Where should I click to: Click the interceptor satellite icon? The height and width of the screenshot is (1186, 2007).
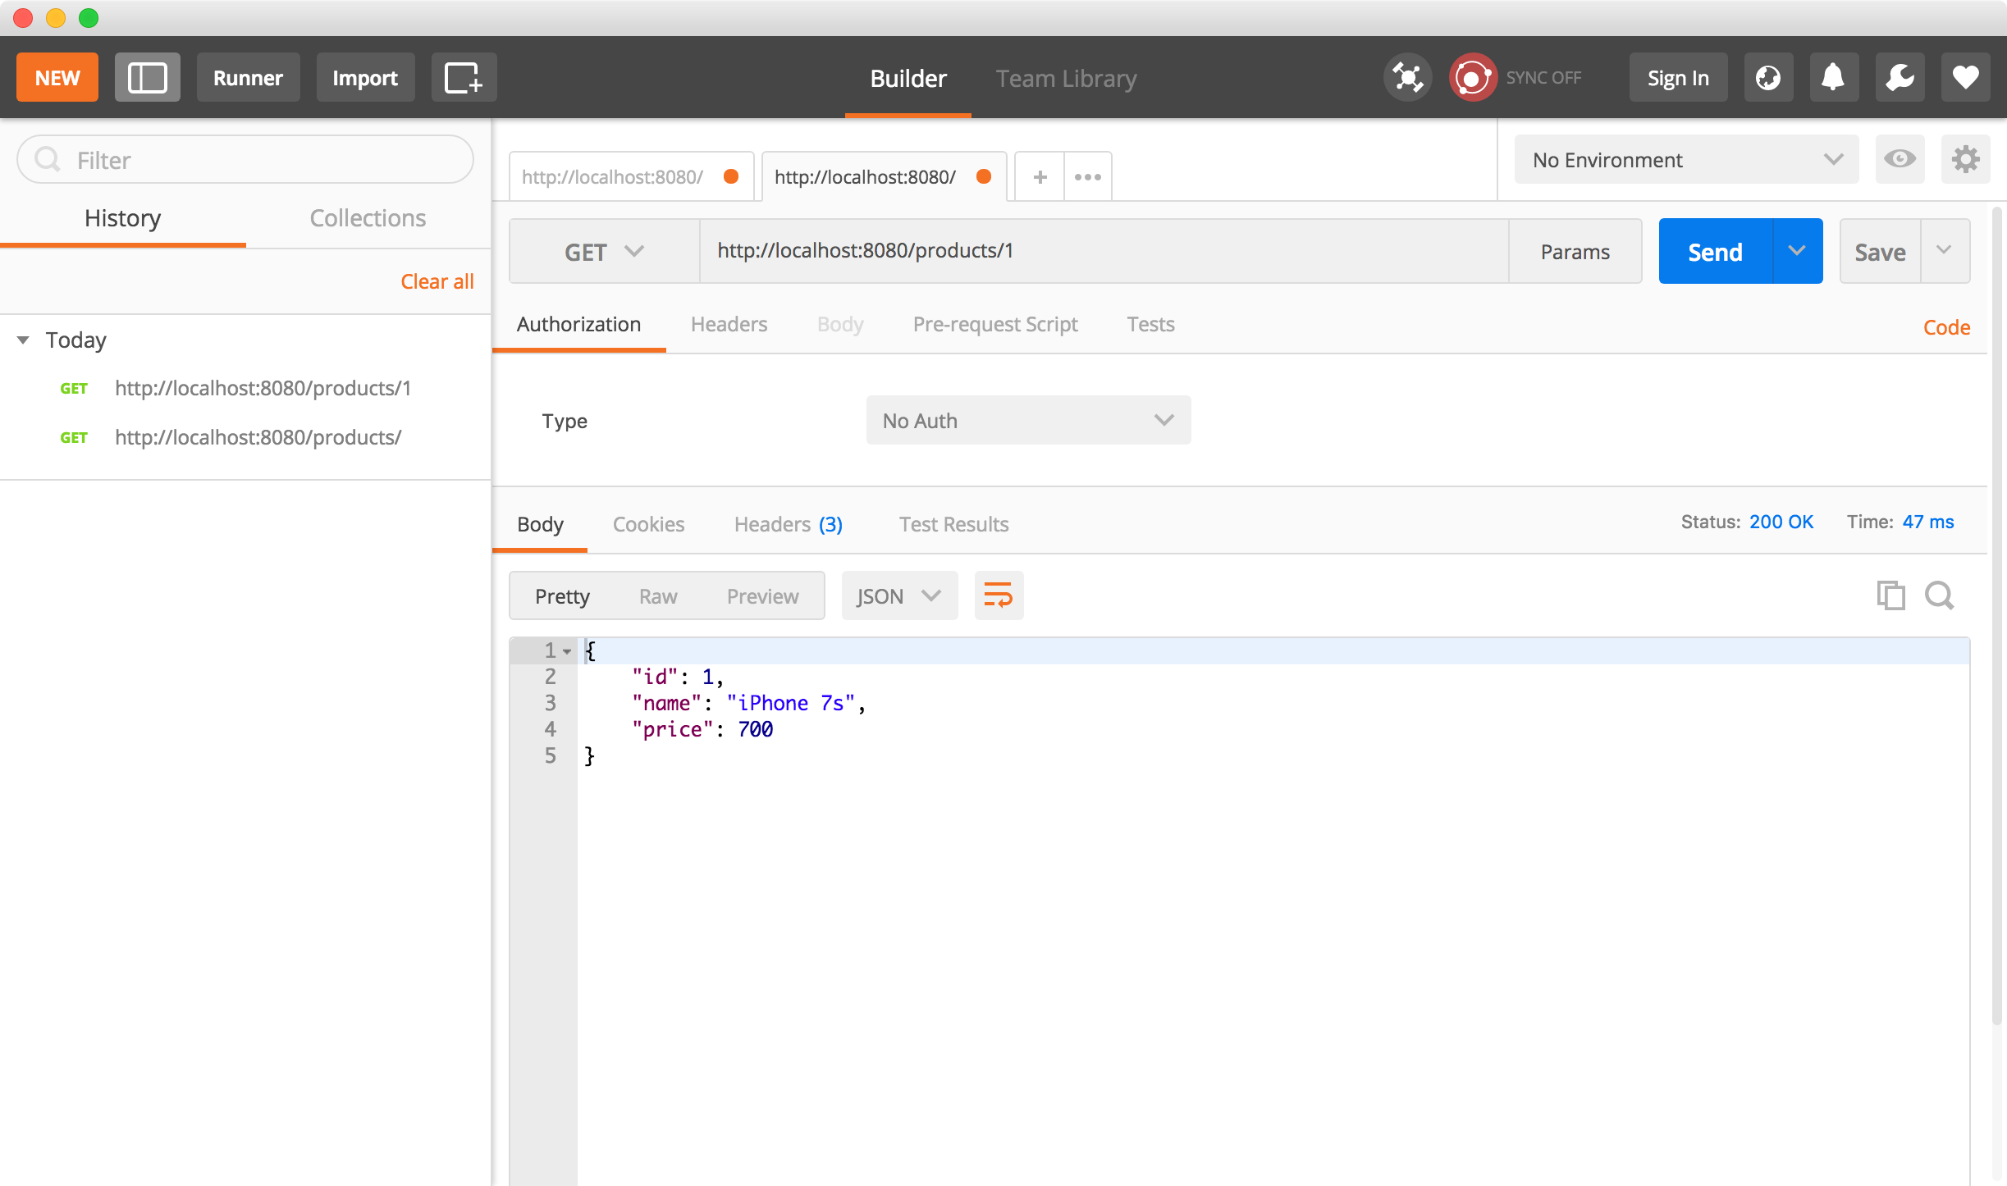coord(1407,78)
